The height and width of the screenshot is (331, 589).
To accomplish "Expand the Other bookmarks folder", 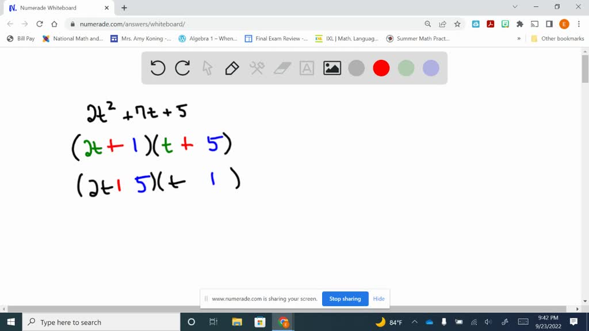I will [x=563, y=39].
